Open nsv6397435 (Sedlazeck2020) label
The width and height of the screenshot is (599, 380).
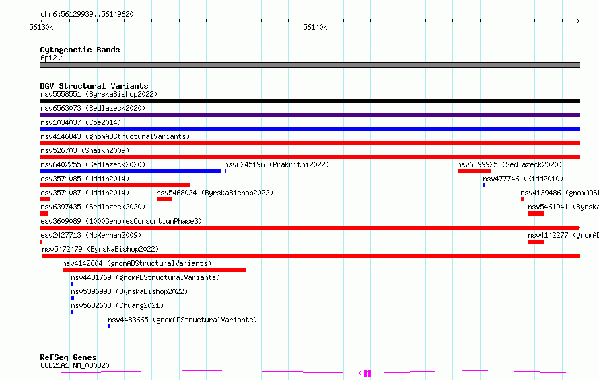tap(93, 207)
